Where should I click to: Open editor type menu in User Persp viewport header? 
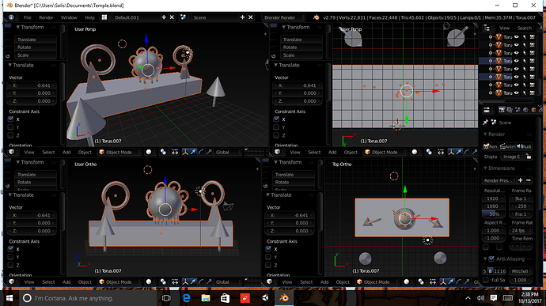pyautogui.click(x=13, y=152)
